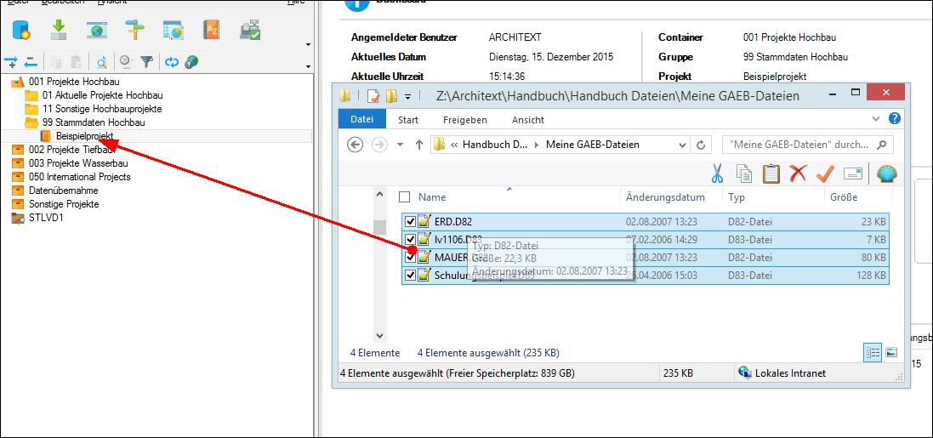Viewport: 933px width, 438px height.
Task: Click the red X delete icon in Explorer
Action: click(797, 173)
